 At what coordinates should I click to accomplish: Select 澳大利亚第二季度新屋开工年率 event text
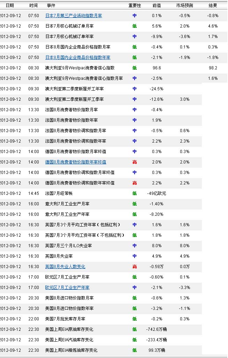(x=74, y=89)
